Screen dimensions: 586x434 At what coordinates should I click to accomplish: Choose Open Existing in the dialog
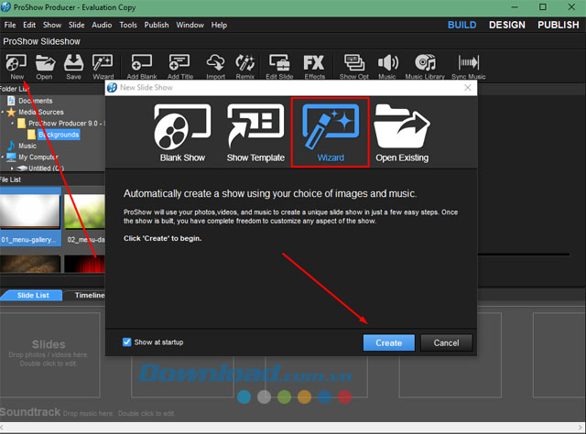pos(402,133)
